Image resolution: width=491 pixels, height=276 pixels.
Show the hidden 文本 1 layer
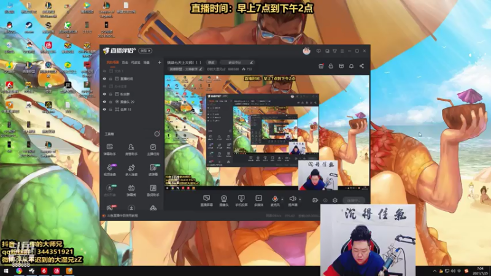tap(104, 71)
